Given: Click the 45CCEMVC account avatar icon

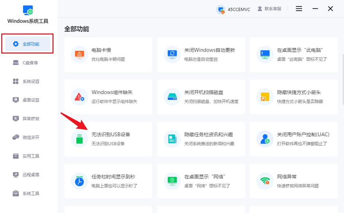Looking at the screenshot, I should click(x=221, y=10).
